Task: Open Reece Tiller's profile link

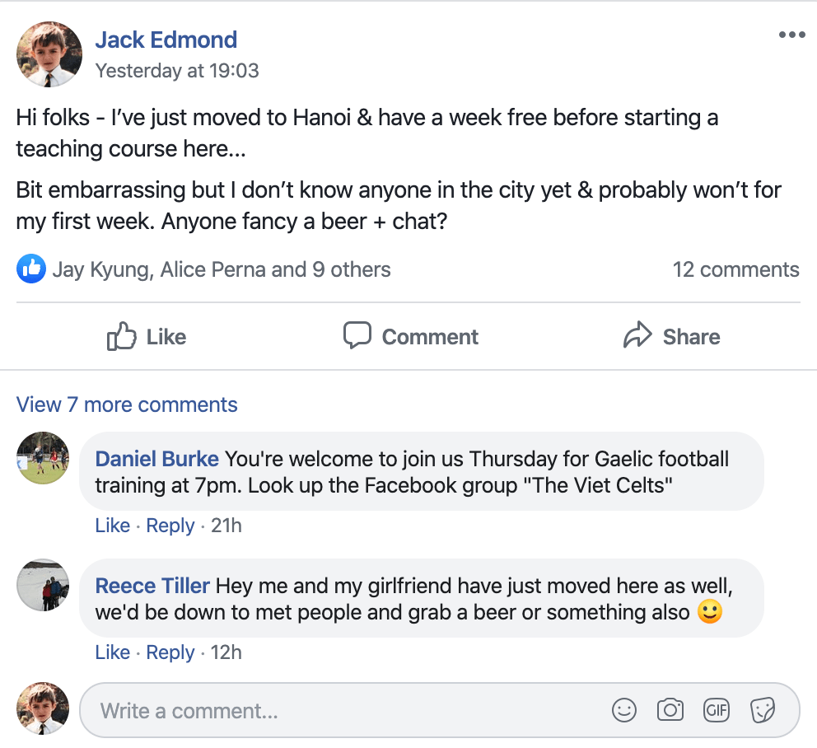Action: pos(152,586)
